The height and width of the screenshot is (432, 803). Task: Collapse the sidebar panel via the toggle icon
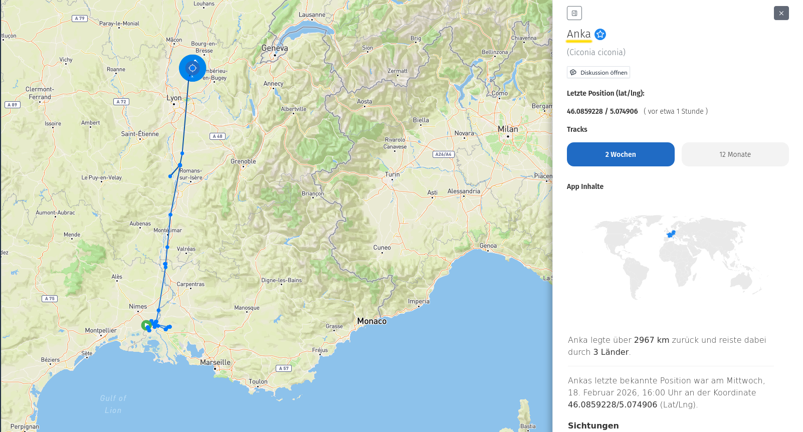(x=574, y=13)
